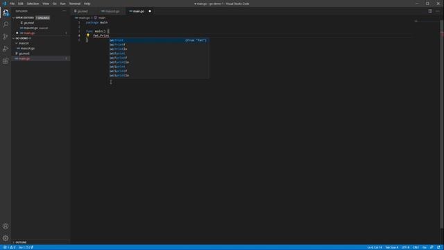Click Ln 4, Col cursor position indicator
The width and height of the screenshot is (444, 250).
click(375, 247)
